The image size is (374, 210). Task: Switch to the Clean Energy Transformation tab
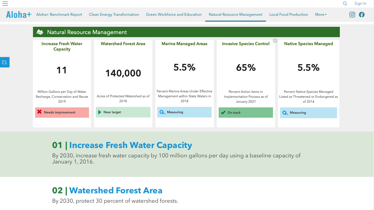click(x=114, y=14)
